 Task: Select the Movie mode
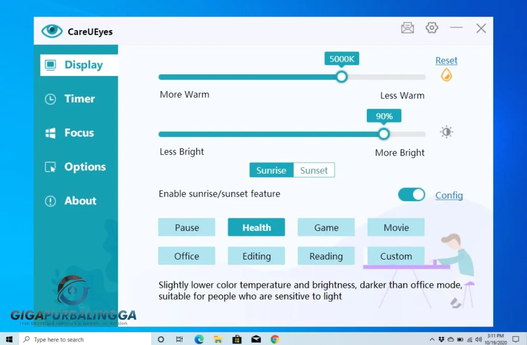396,228
